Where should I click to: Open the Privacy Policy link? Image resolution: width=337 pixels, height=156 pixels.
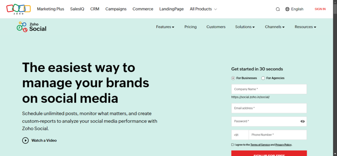click(283, 145)
